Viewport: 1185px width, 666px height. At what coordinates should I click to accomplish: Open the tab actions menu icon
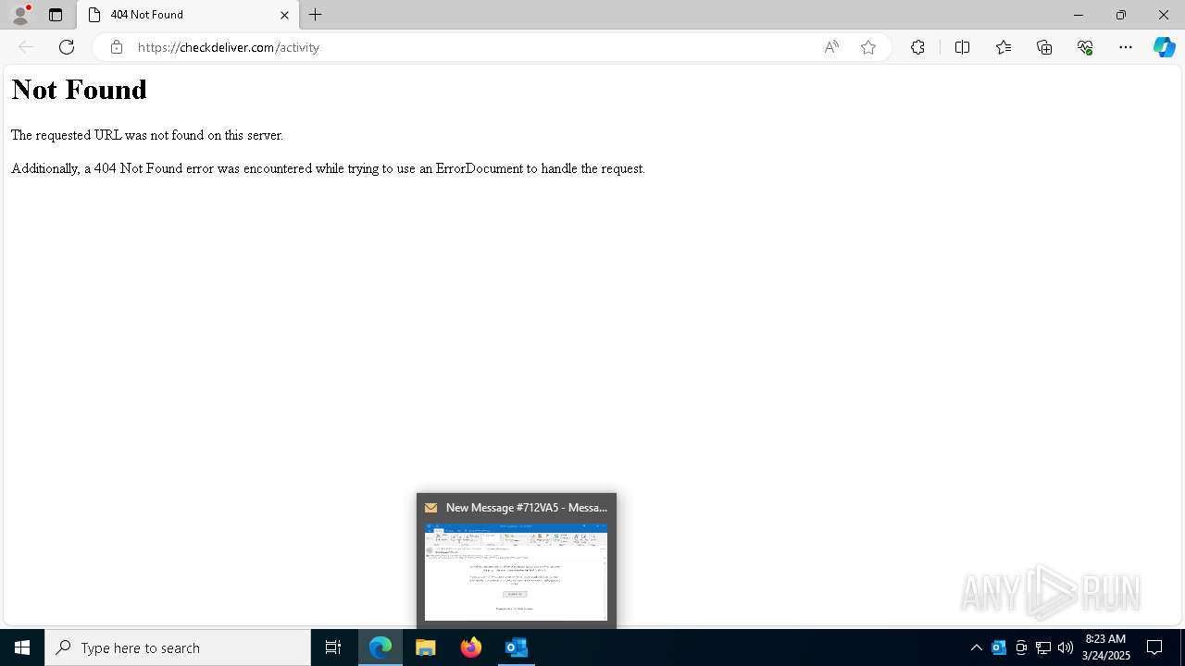coord(56,15)
